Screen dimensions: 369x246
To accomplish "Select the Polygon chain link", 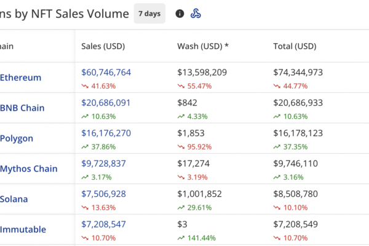I will (x=18, y=138).
